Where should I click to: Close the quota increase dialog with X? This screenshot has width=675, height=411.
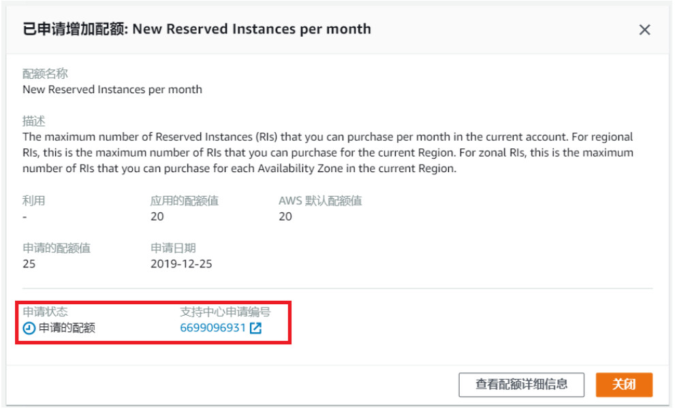(644, 30)
